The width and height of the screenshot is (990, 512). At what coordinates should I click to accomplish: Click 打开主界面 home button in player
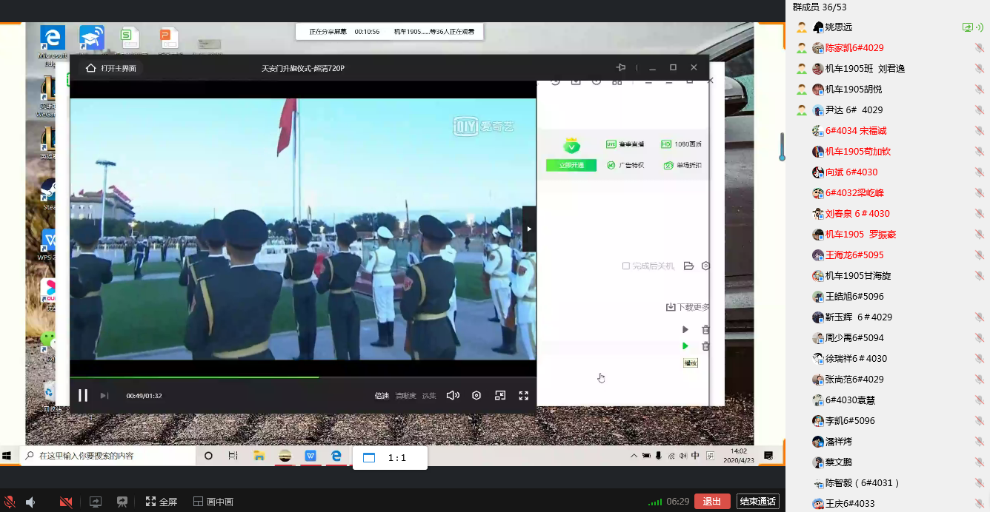pyautogui.click(x=110, y=68)
